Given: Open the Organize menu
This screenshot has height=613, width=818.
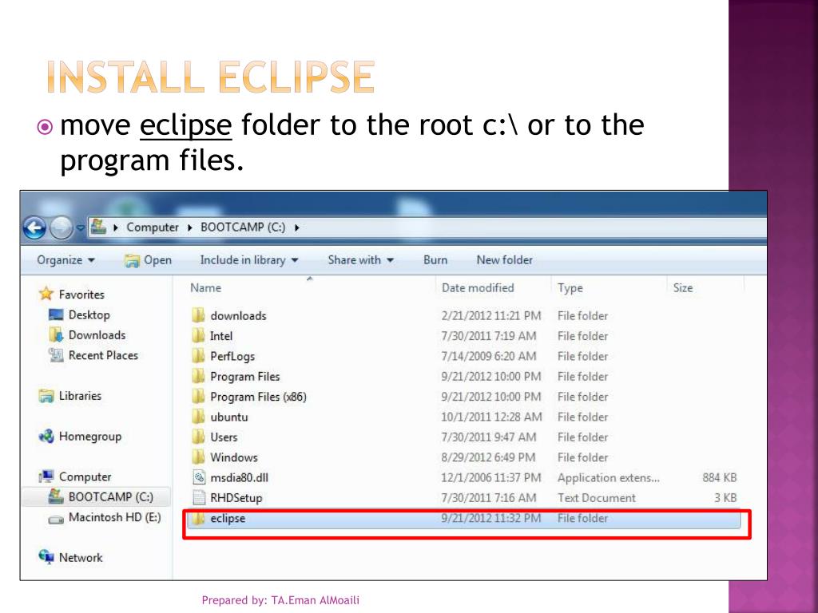Looking at the screenshot, I should 66,260.
